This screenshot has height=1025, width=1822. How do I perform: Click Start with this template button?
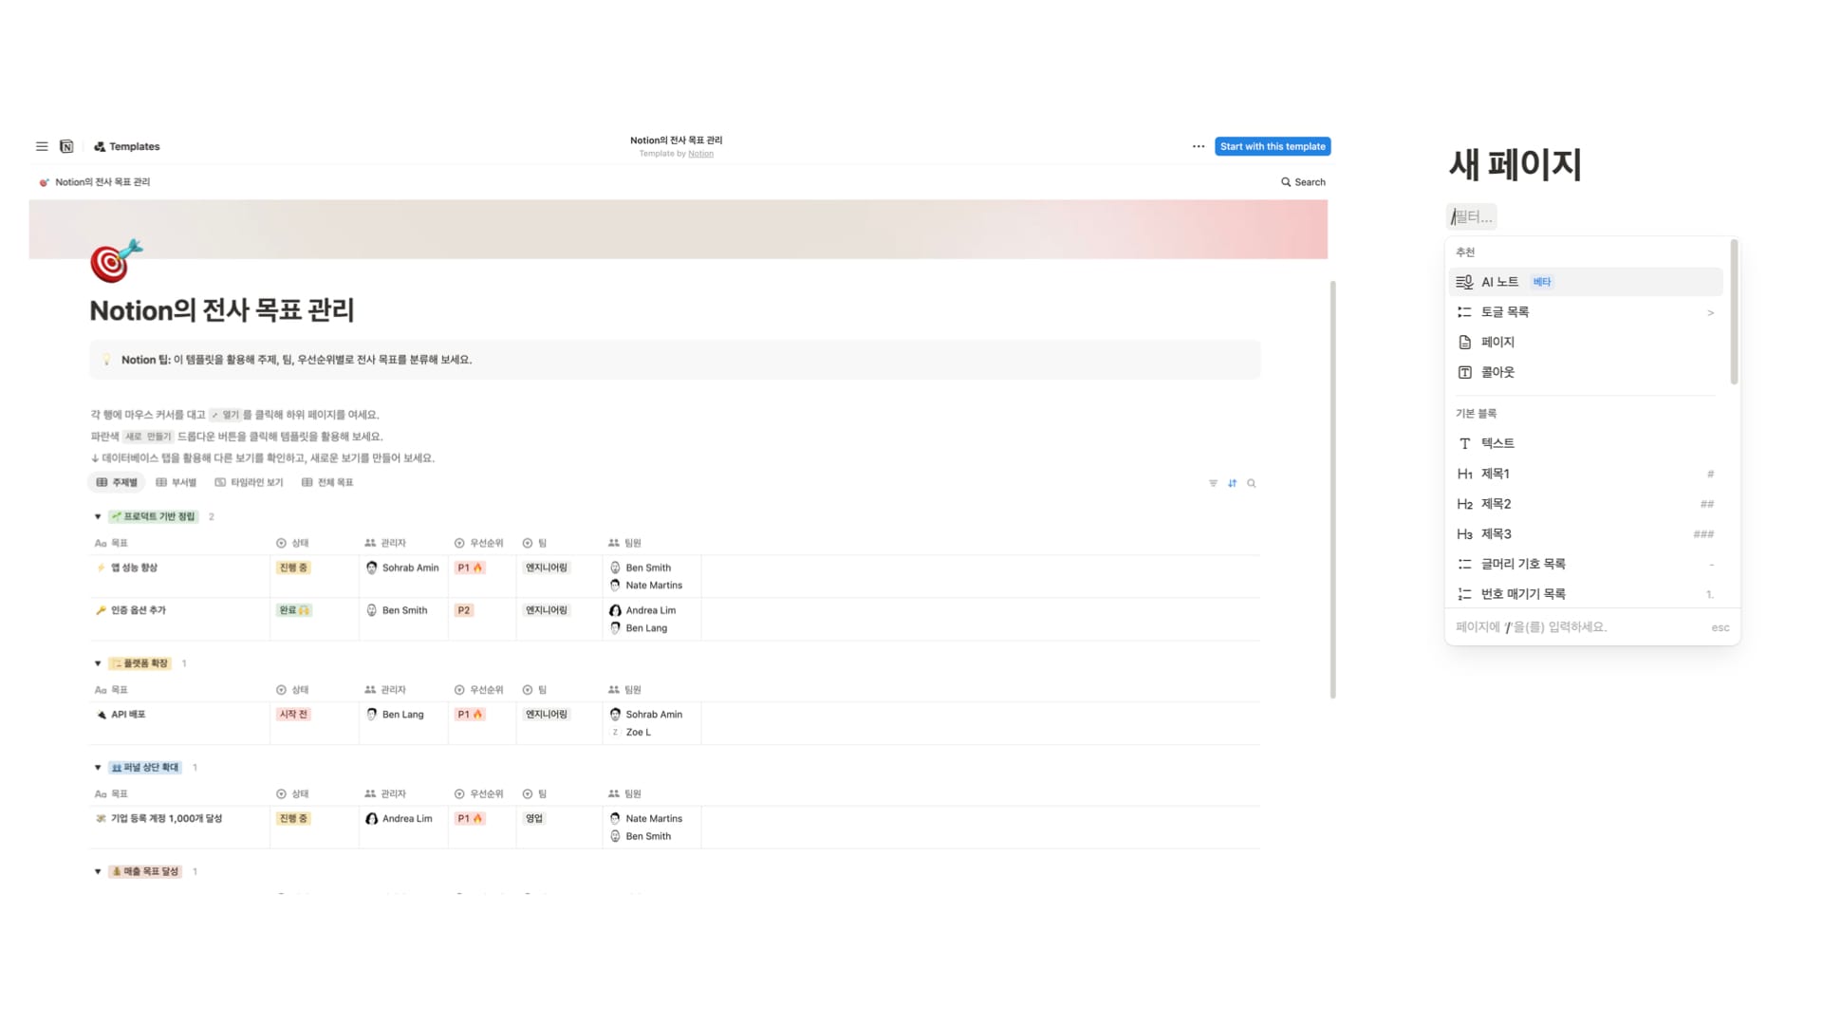point(1273,146)
